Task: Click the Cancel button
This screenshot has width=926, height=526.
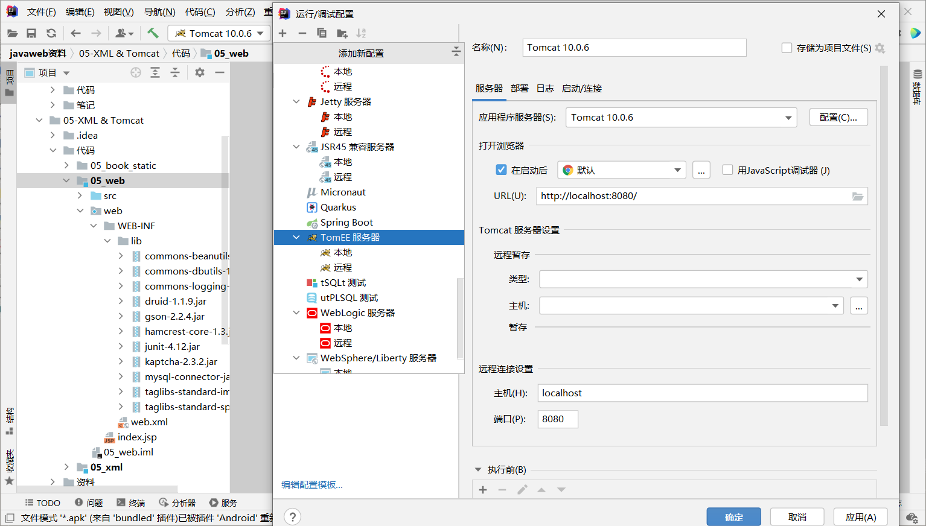Action: (x=797, y=517)
